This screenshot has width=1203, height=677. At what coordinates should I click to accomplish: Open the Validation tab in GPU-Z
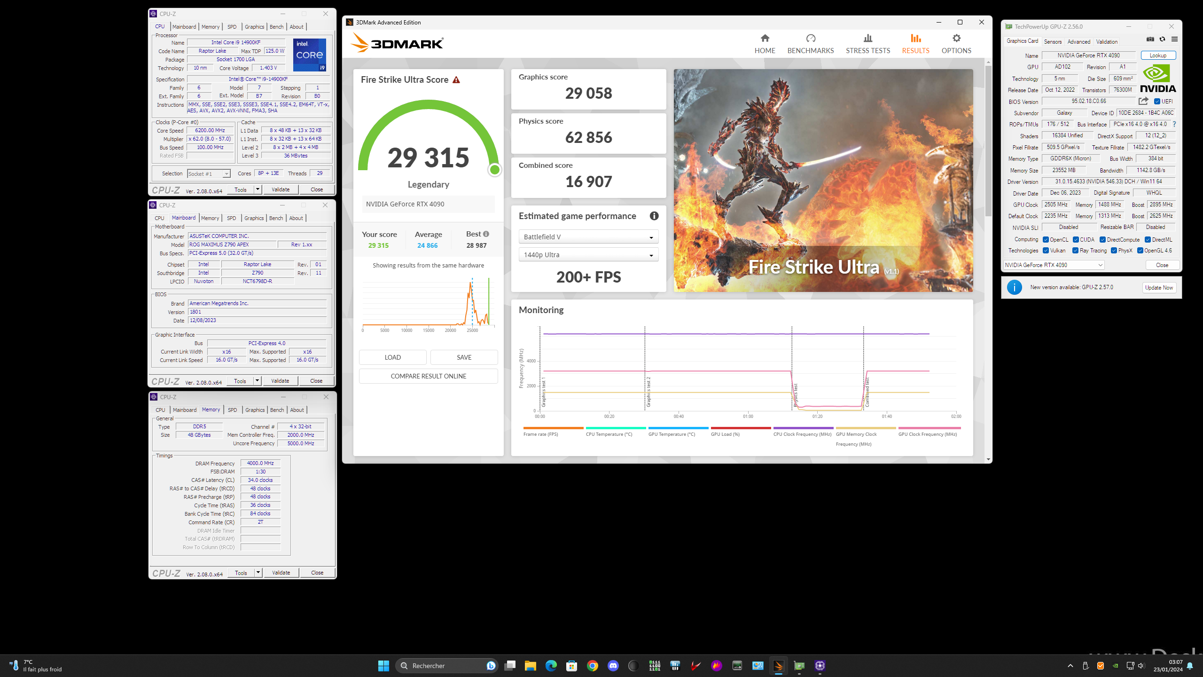pyautogui.click(x=1107, y=41)
